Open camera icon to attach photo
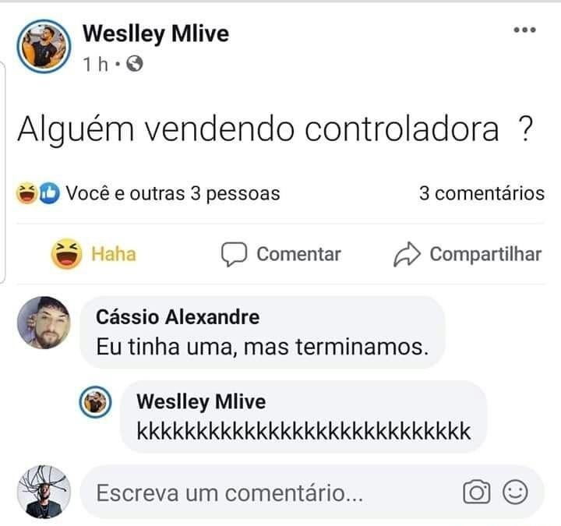The image size is (561, 526). coord(477,492)
